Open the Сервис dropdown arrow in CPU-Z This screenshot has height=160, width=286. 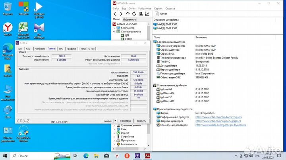click(x=115, y=121)
